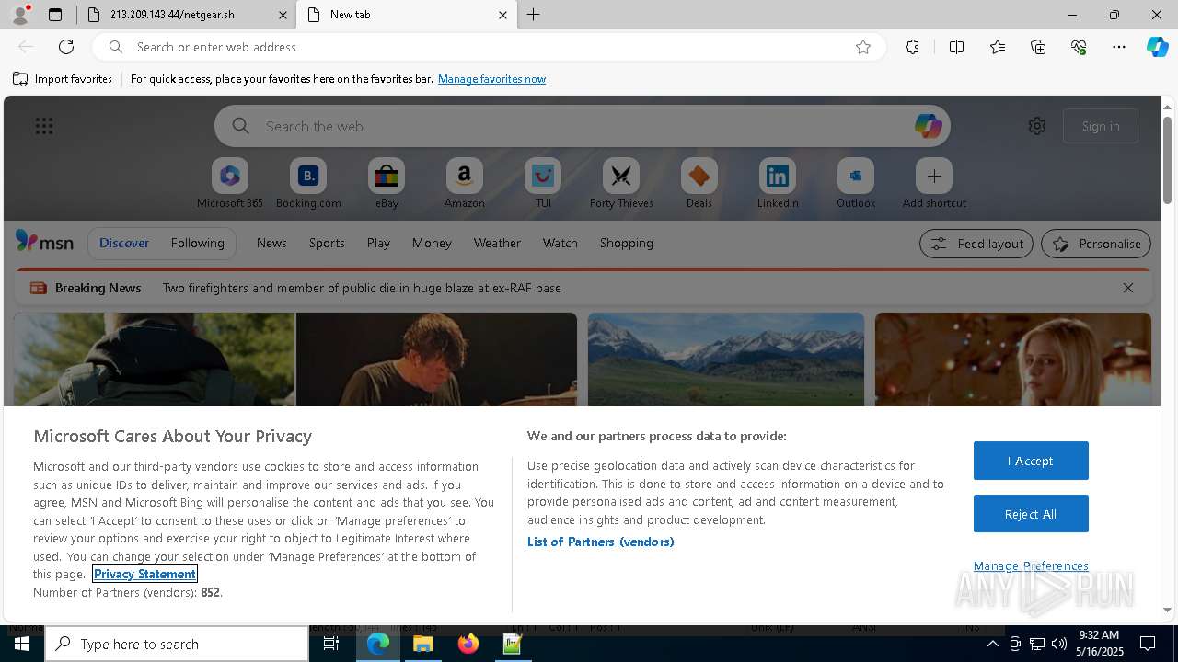The image size is (1178, 662).
Task: Open the LinkedIn shortcut
Action: click(778, 176)
